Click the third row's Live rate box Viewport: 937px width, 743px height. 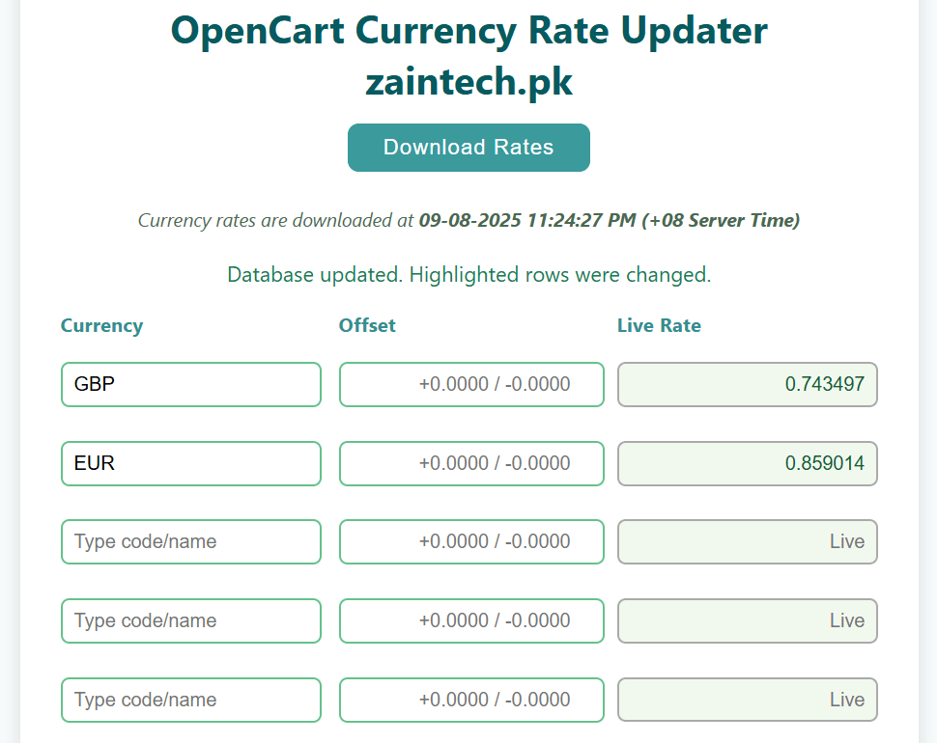pos(747,541)
